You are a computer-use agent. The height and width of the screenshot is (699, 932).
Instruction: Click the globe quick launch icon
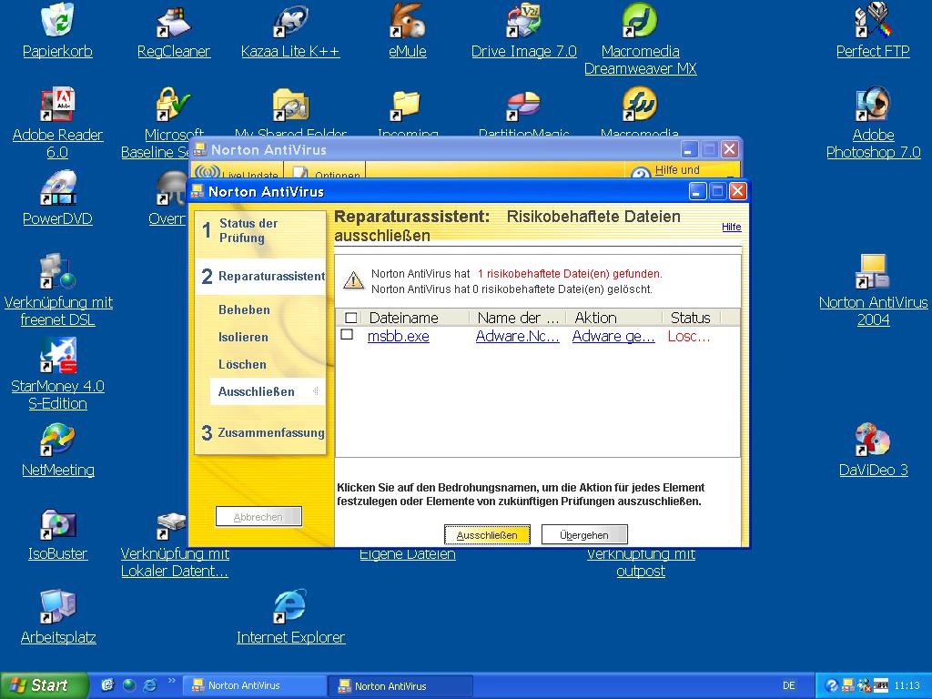[x=129, y=685]
